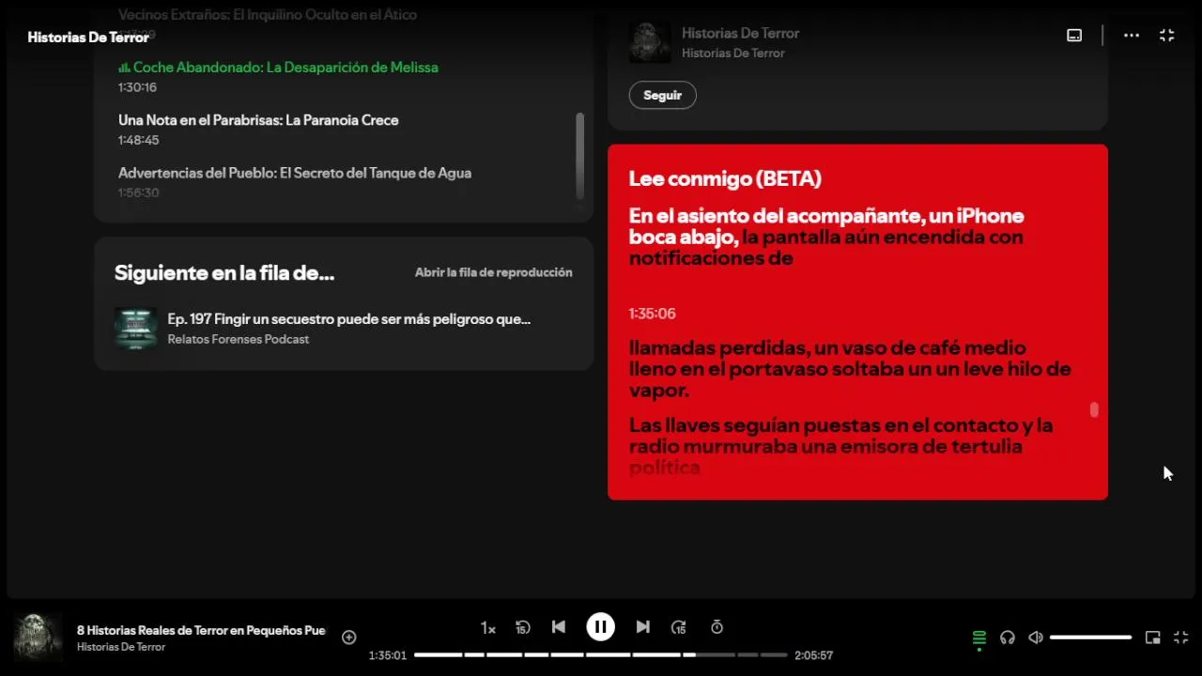Skip back 15 seconds
1202x676 pixels.
[x=523, y=627]
